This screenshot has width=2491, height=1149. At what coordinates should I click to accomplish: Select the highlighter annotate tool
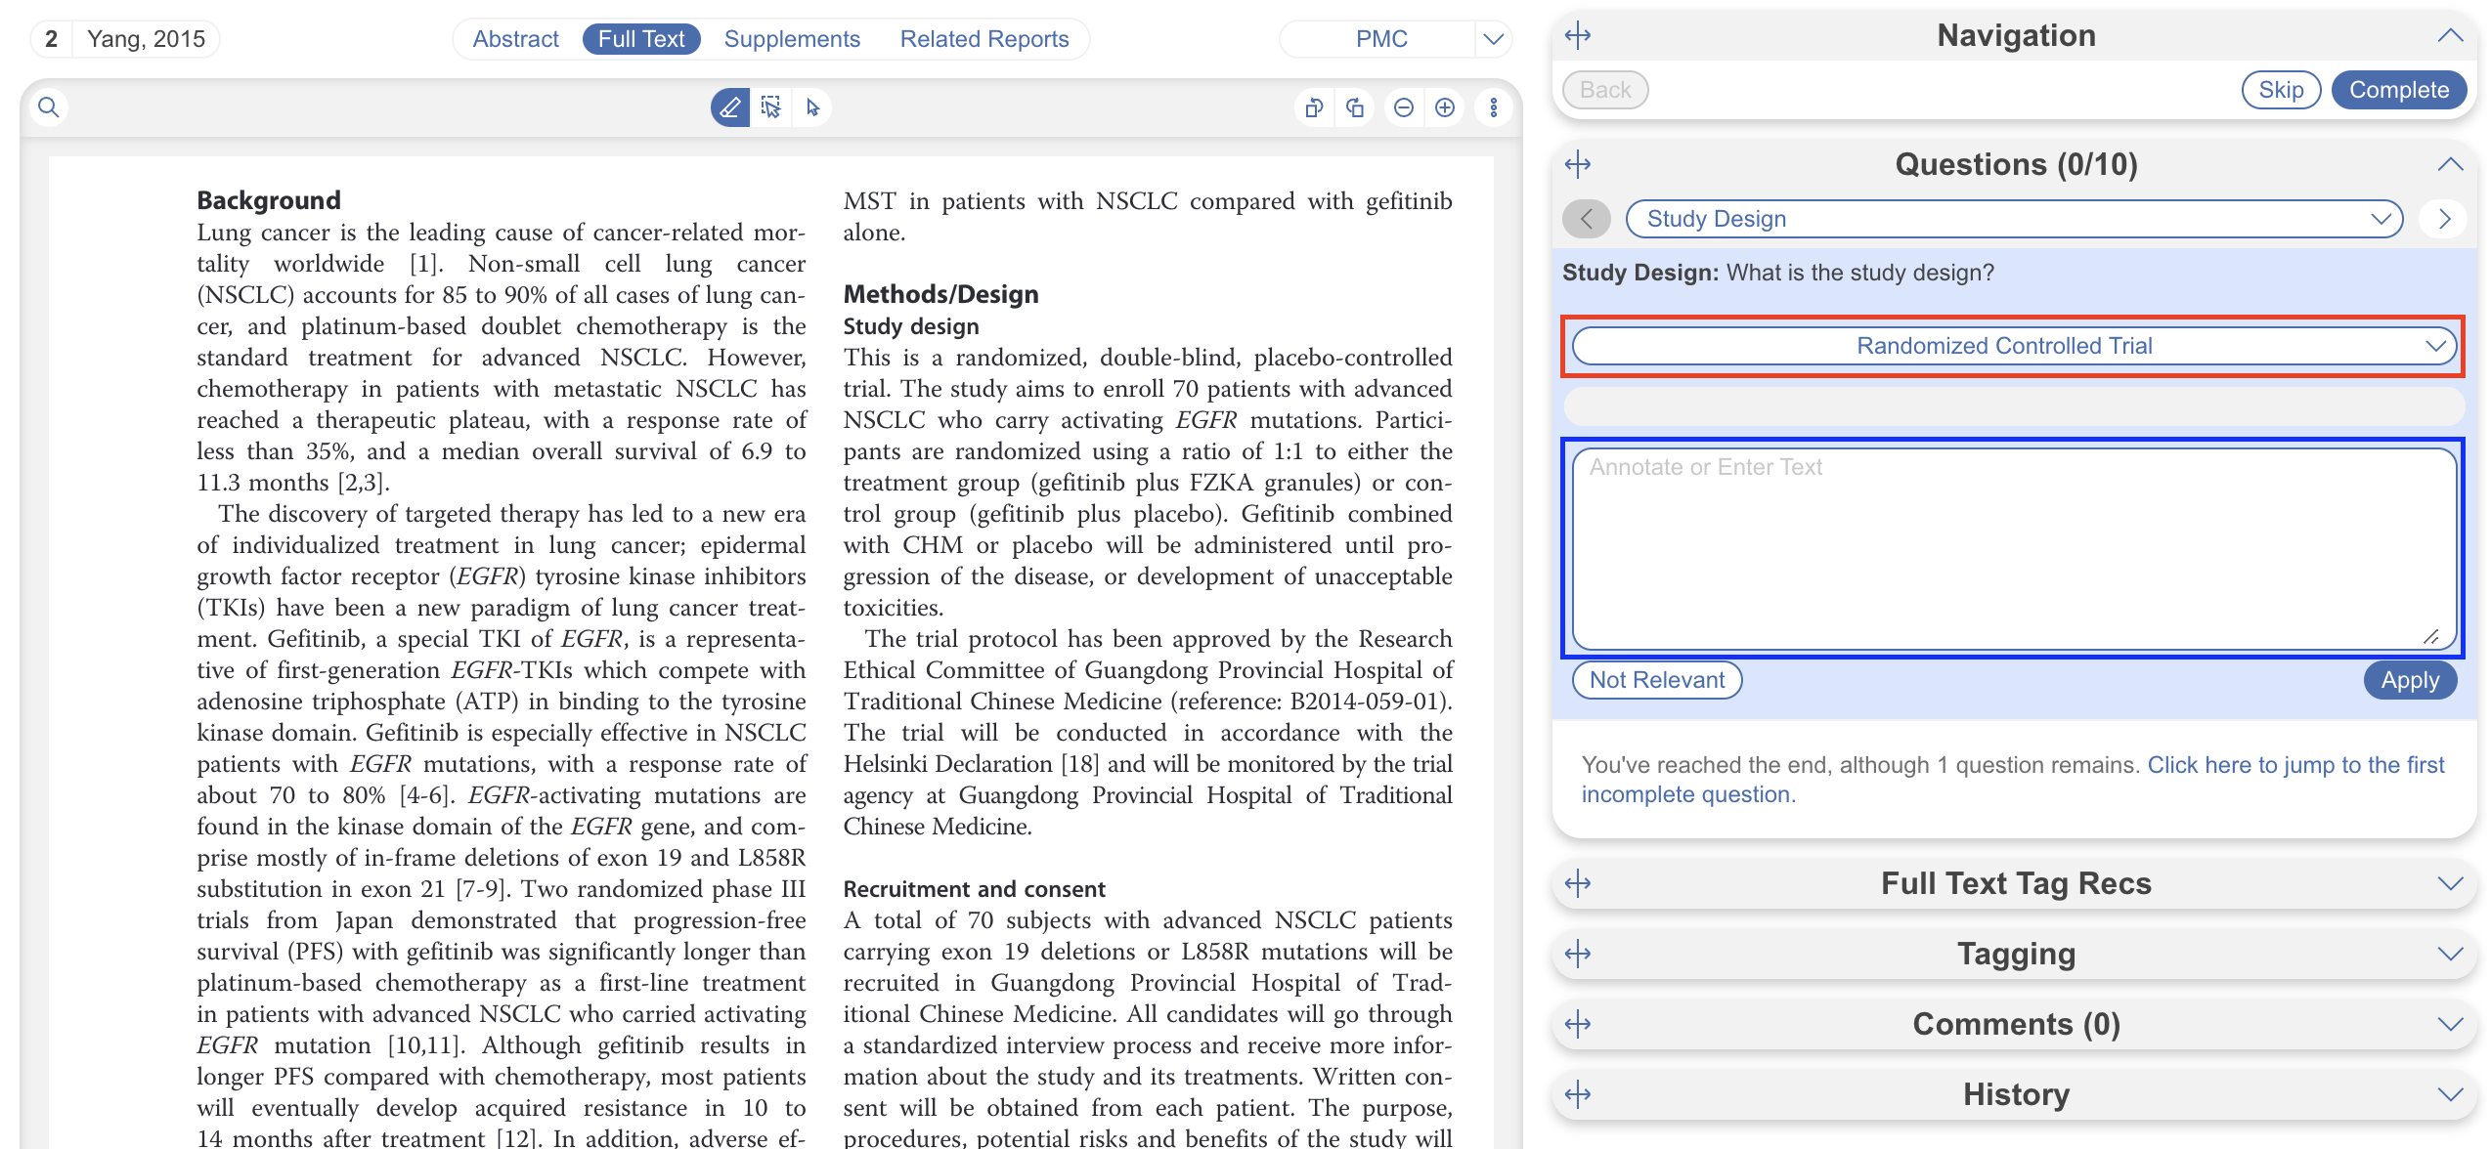(x=729, y=107)
